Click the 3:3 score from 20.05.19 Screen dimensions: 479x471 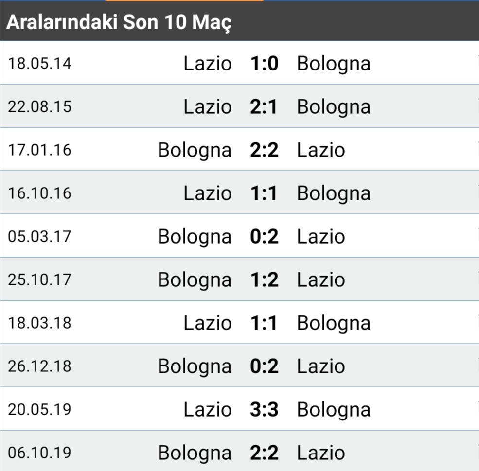tap(264, 409)
